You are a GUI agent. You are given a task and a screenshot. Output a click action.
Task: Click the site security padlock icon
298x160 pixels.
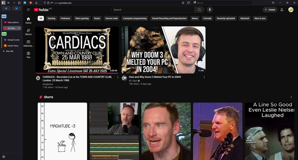(48, 3)
